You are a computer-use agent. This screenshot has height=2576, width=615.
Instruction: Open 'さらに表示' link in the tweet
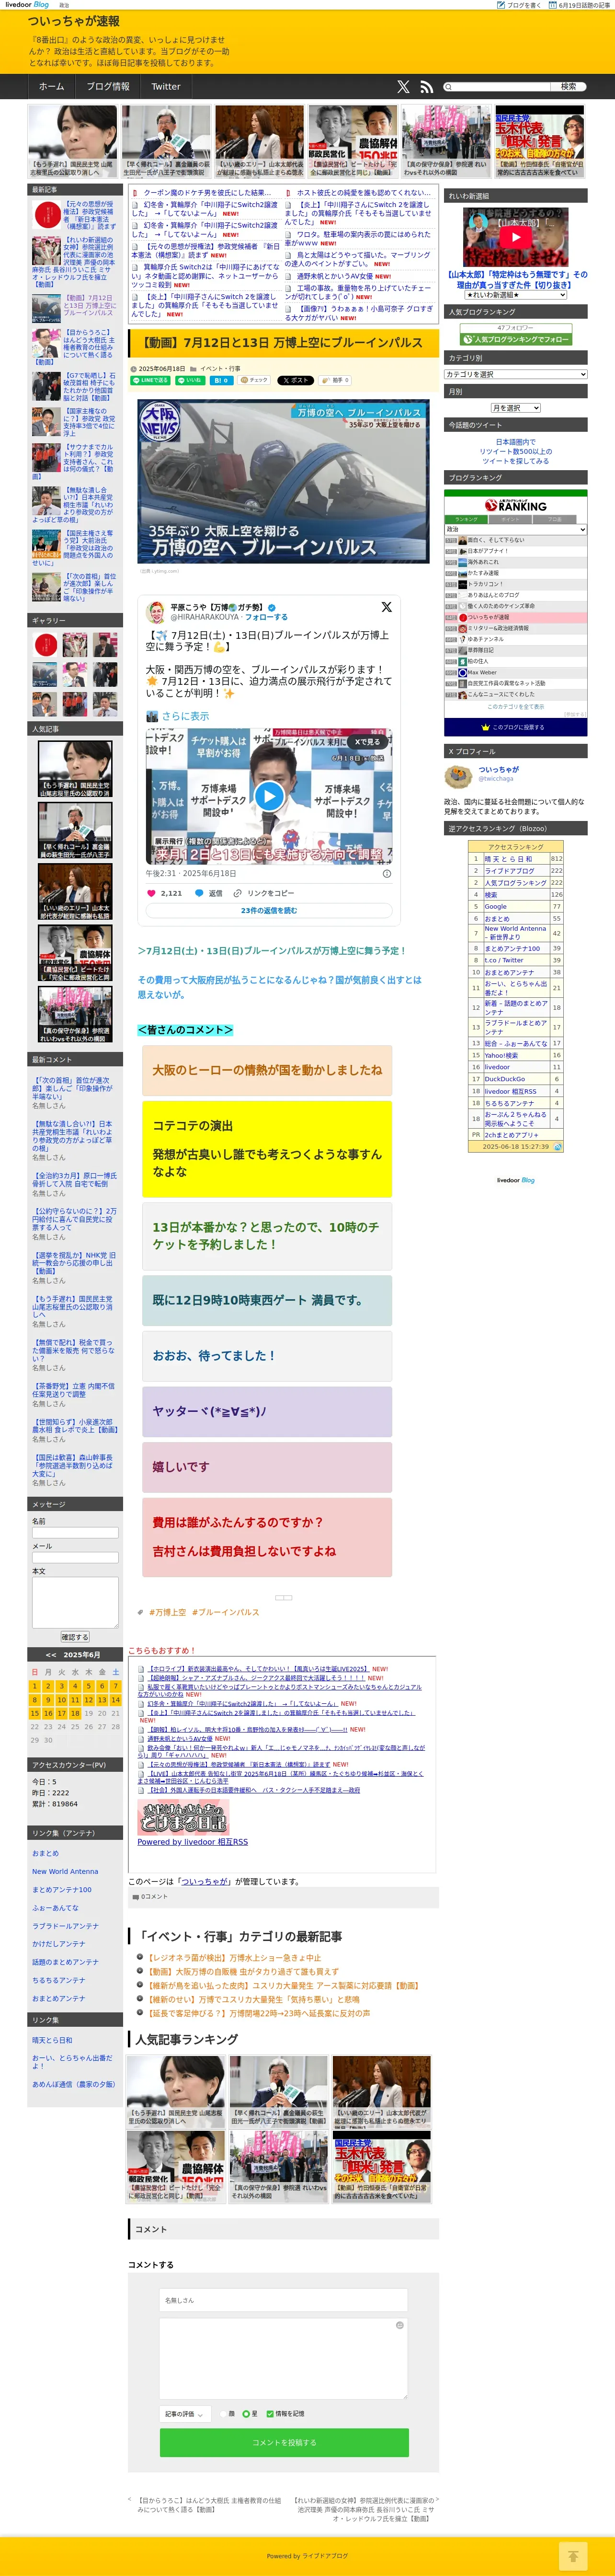pos(185,716)
